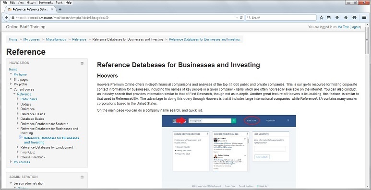The image size is (371, 190).
Task: Open the hamburger menu icon
Action: (364, 17)
